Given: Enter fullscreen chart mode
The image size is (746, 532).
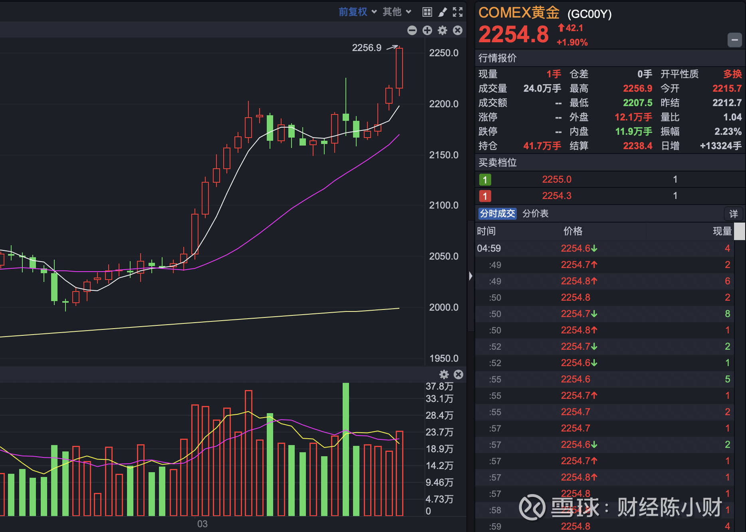Looking at the screenshot, I should click(x=457, y=12).
